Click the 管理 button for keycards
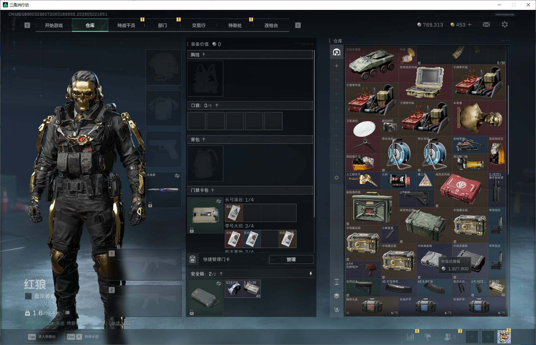 pyautogui.click(x=291, y=260)
